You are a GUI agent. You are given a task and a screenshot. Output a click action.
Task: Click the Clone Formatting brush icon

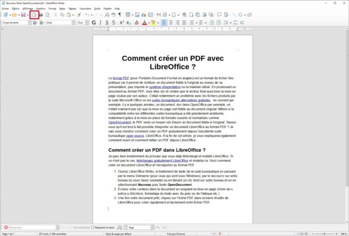(x=79, y=15)
